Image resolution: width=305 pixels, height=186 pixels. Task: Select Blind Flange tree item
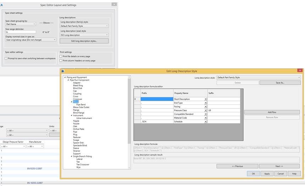[x=79, y=113]
